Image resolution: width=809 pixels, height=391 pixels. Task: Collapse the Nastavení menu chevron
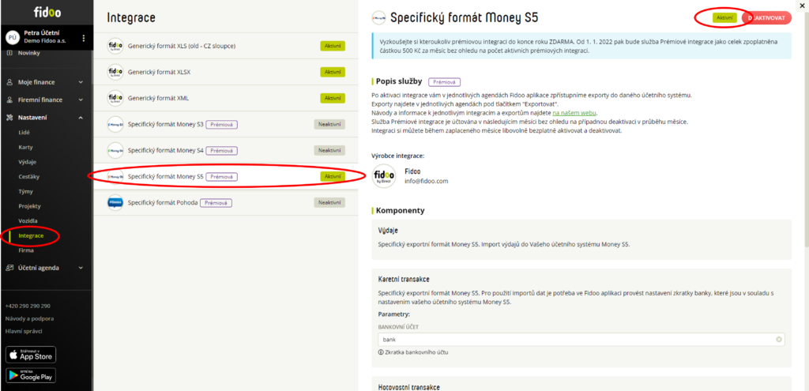(x=81, y=118)
